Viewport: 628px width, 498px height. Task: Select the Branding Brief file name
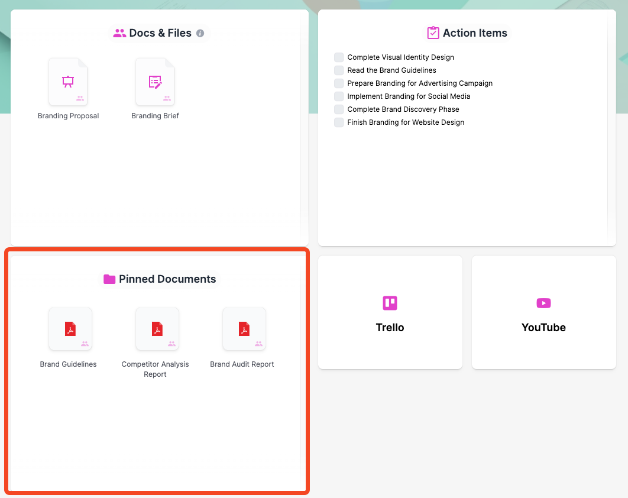point(155,116)
